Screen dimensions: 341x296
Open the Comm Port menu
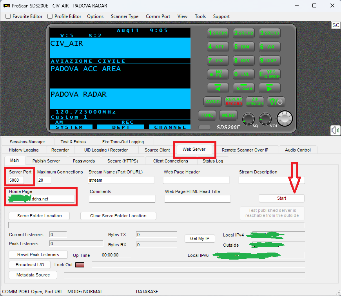tap(158, 16)
